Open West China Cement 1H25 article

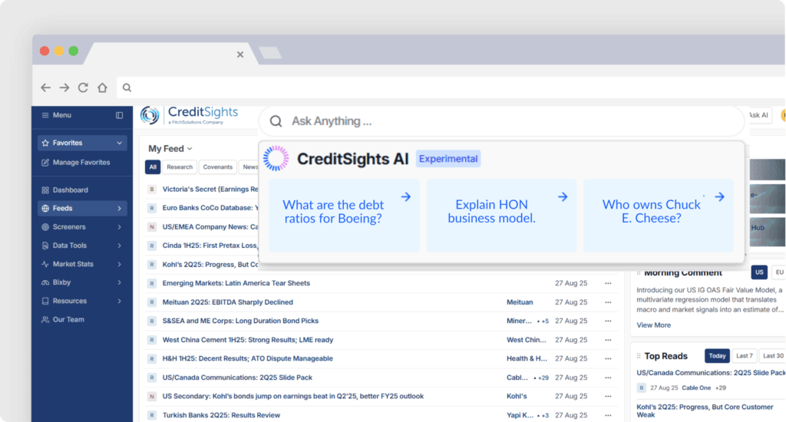coord(248,340)
